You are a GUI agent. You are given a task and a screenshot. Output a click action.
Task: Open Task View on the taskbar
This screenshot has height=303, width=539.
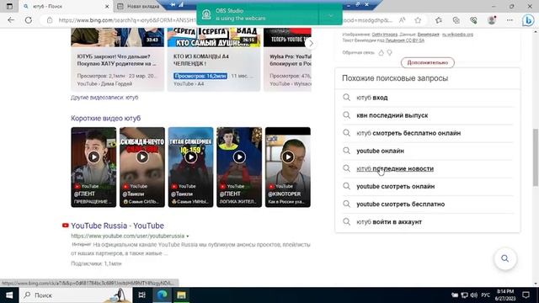tap(141, 295)
